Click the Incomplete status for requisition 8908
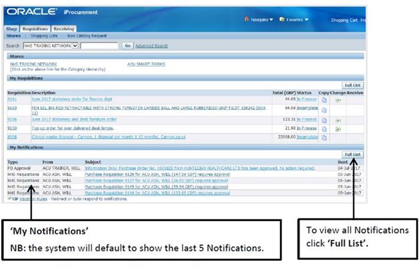The image size is (419, 267). [307, 137]
